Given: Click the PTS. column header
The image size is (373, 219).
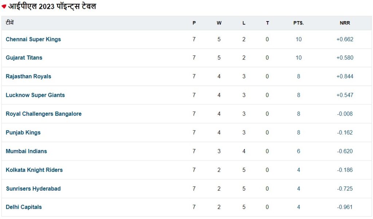Looking at the screenshot, I should coord(299,23).
